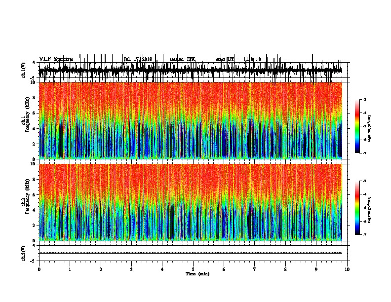Image resolution: width=391 pixels, height=302 pixels.
Task: Click the time axis tick label "5"
Action: click(x=193, y=269)
